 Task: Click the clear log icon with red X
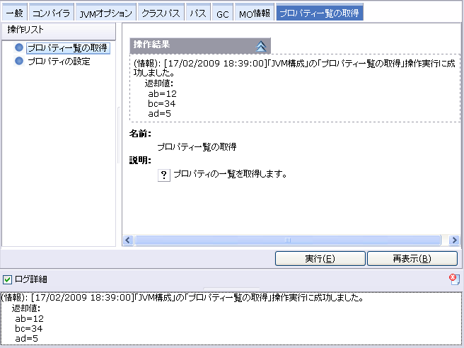pyautogui.click(x=453, y=279)
